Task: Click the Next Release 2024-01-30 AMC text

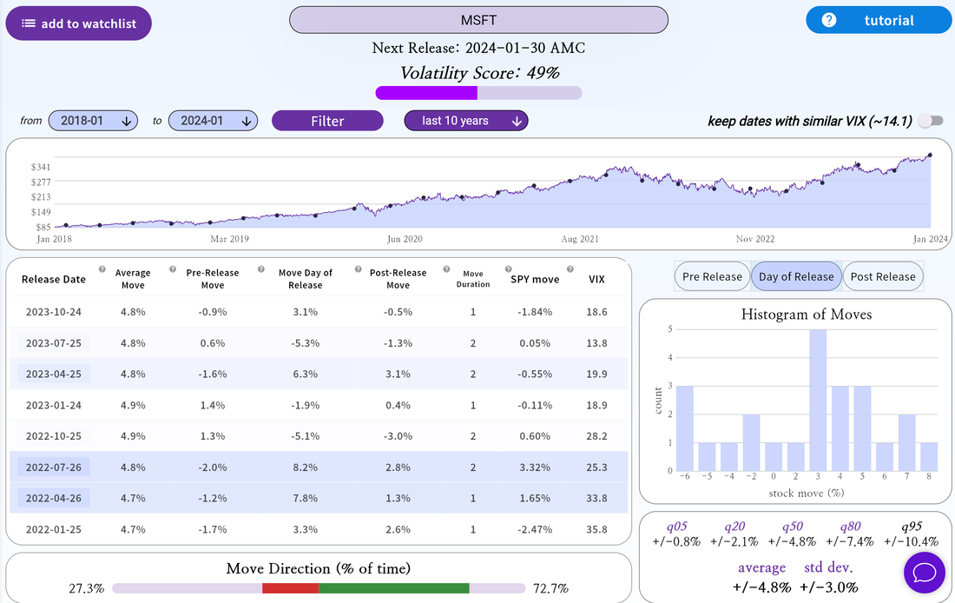Action: tap(478, 48)
